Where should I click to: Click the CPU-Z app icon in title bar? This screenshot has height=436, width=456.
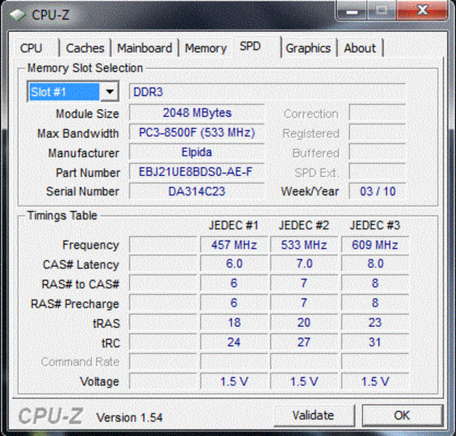coord(16,14)
